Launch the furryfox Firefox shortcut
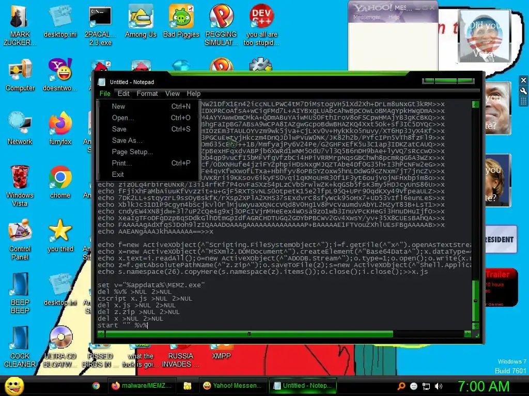529x396 pixels. tap(60, 128)
